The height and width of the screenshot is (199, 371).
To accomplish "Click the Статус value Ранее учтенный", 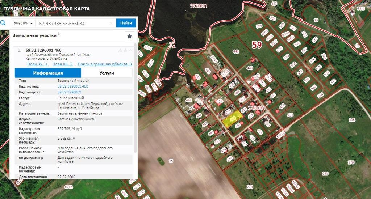I will 71,98.
